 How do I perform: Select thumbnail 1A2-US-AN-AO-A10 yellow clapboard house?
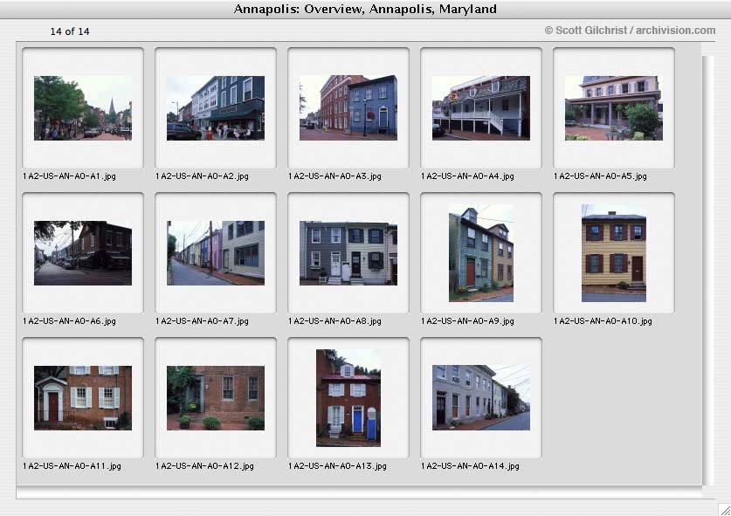(x=613, y=253)
